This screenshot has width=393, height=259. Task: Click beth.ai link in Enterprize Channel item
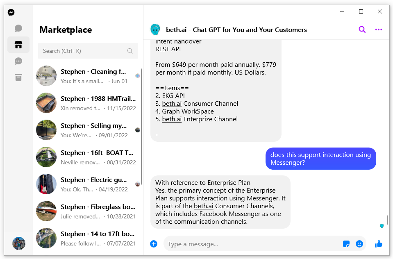point(172,119)
